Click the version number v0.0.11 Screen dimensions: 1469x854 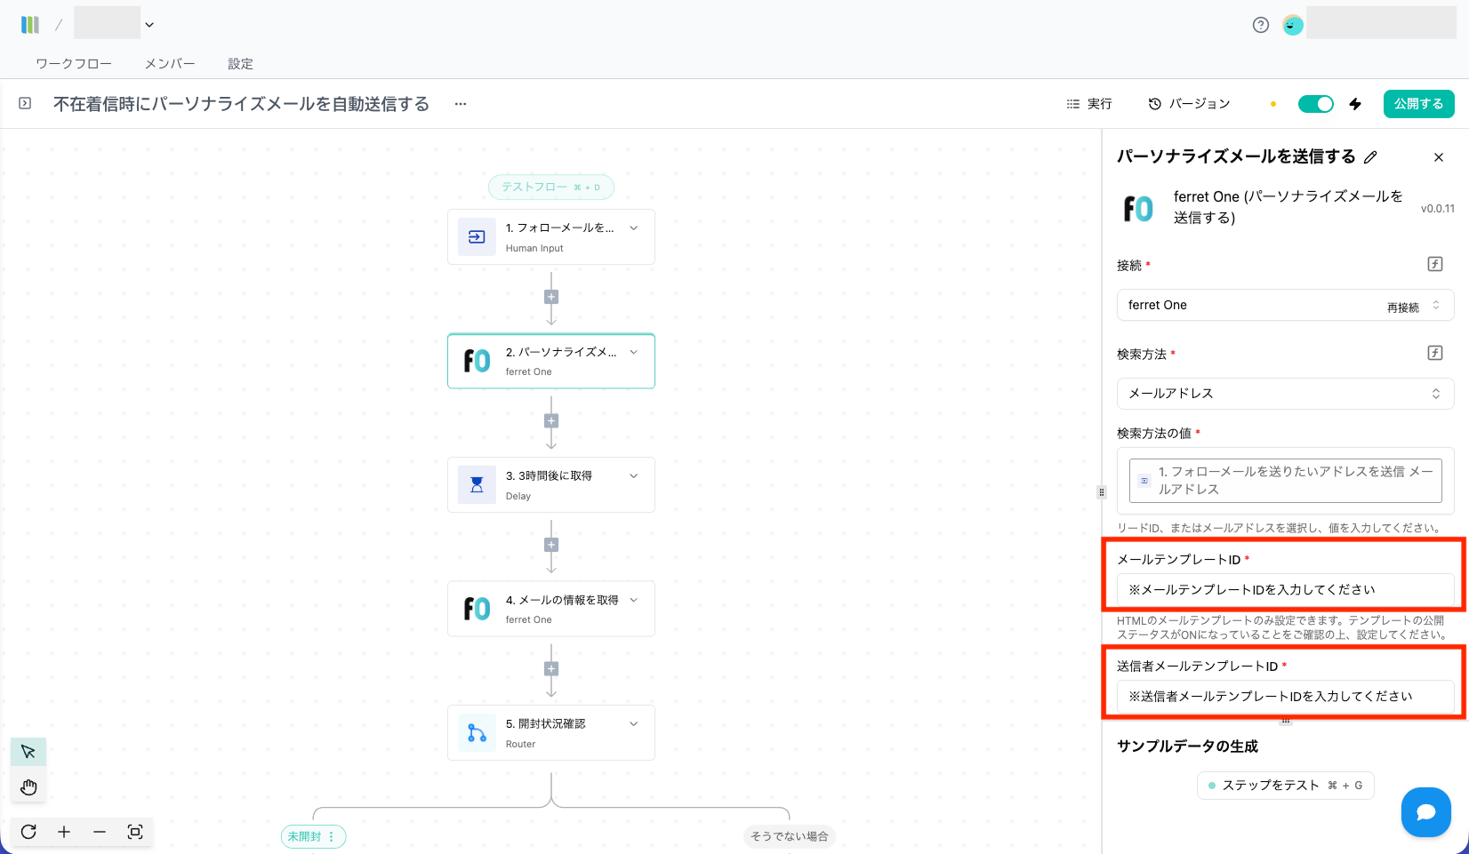click(1437, 209)
